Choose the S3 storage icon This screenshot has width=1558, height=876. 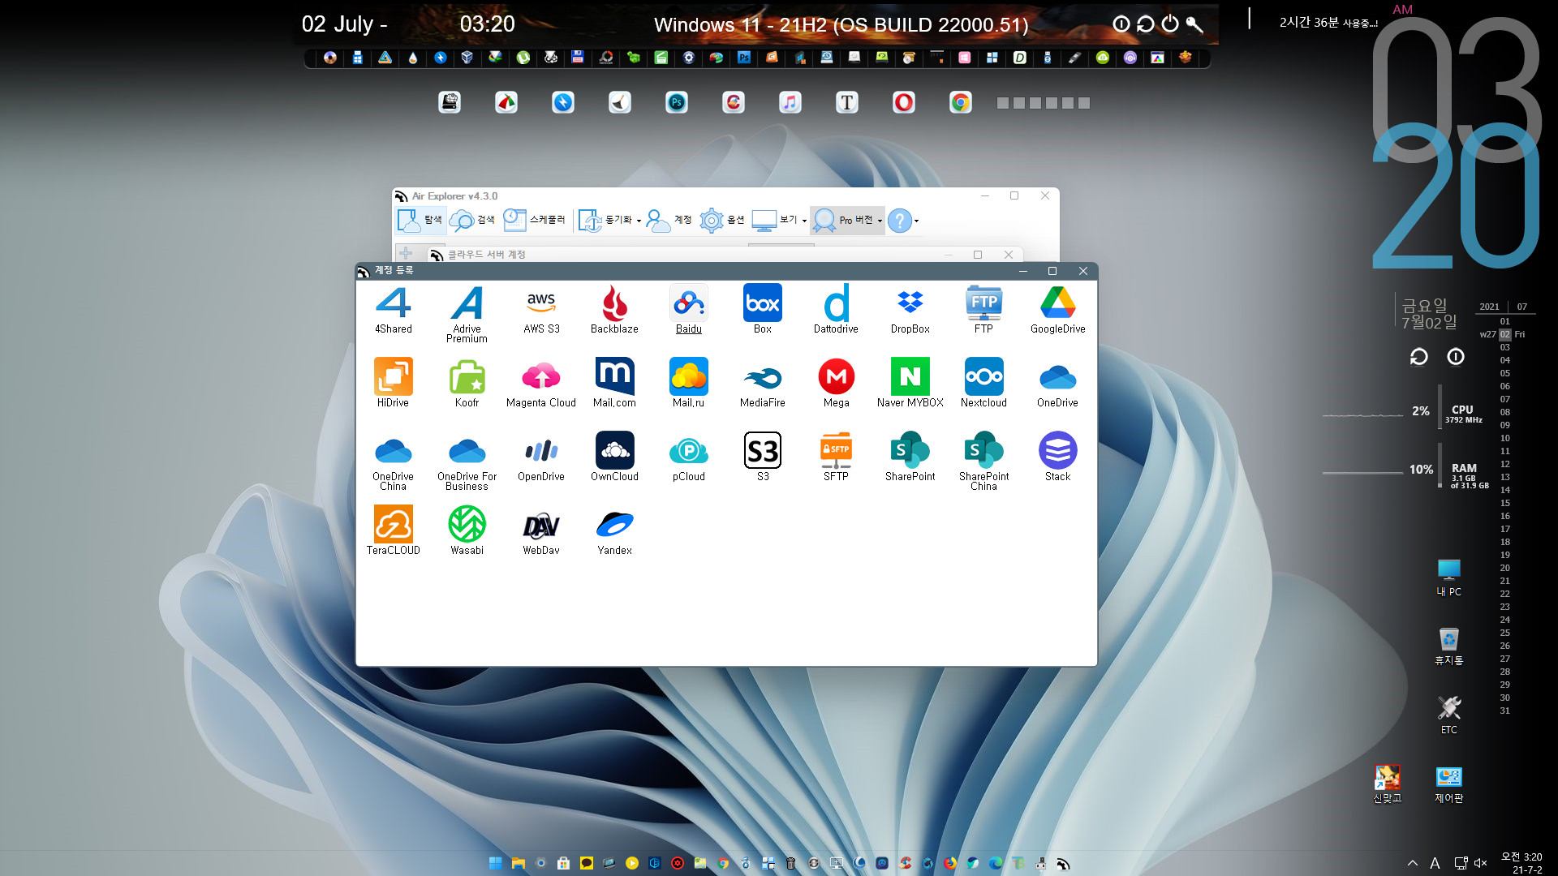(763, 457)
